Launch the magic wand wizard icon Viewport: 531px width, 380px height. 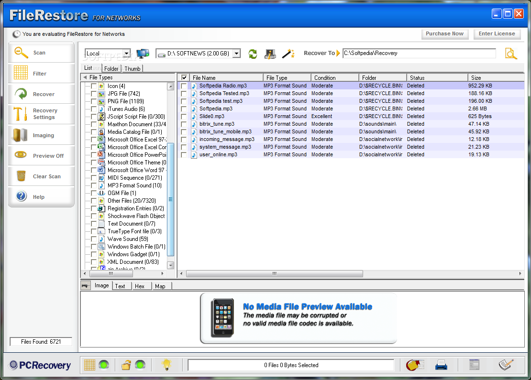(x=288, y=54)
